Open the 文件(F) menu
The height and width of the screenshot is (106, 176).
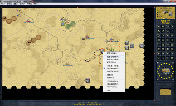click(x=3, y=4)
